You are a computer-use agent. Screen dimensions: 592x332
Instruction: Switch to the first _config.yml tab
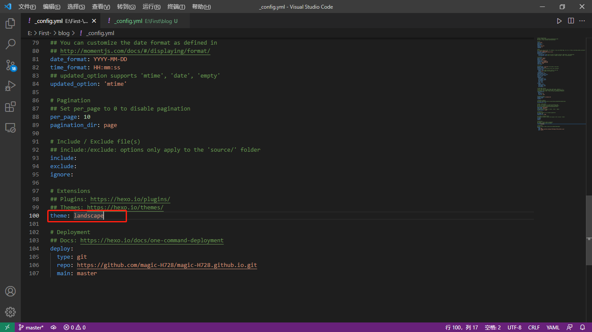coord(61,21)
